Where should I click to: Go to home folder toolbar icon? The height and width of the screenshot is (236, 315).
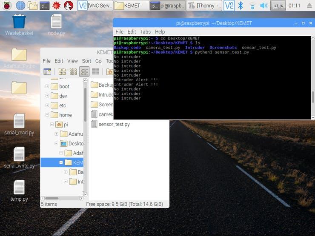pos(110,71)
